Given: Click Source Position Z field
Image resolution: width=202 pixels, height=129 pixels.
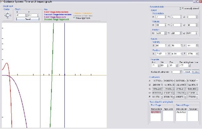Looking at the screenshot, I should coord(192,53).
